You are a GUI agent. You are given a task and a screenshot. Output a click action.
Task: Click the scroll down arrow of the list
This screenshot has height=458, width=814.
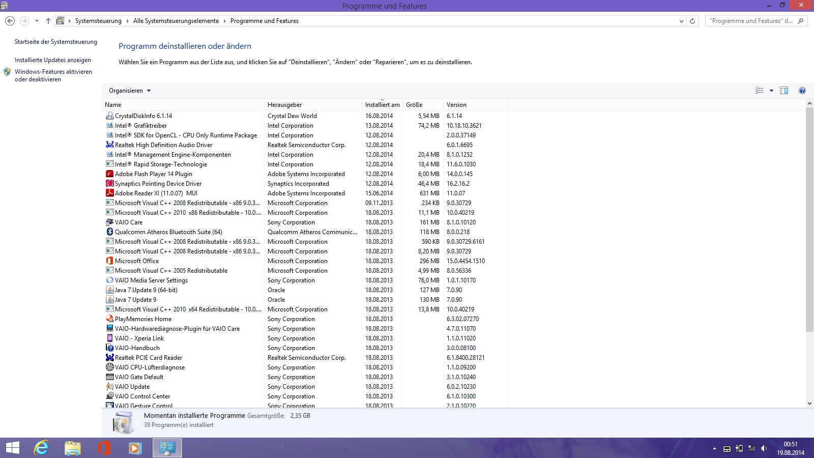pos(809,404)
